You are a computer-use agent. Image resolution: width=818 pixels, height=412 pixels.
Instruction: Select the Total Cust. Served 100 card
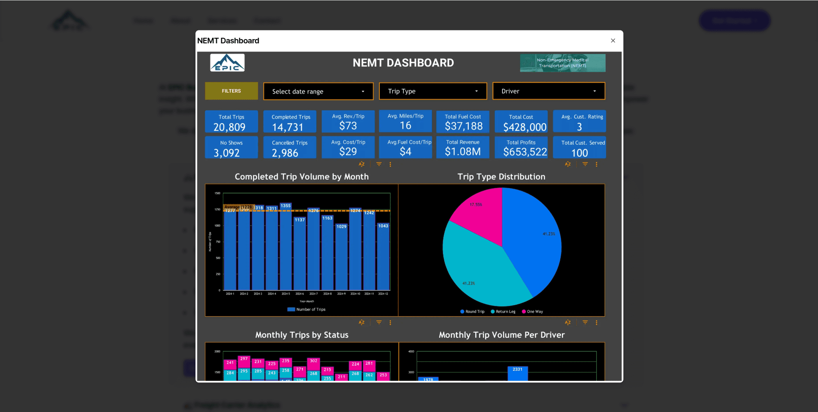[x=580, y=148]
